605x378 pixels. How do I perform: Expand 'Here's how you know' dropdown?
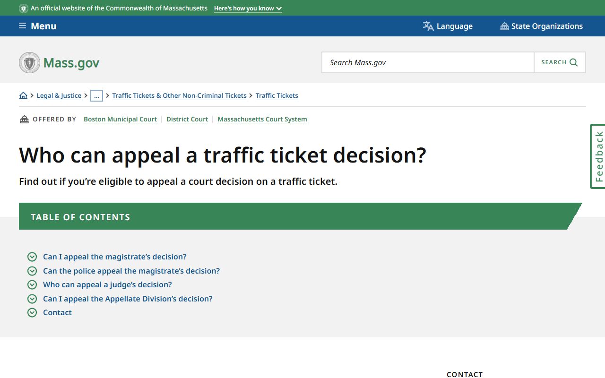coord(248,9)
